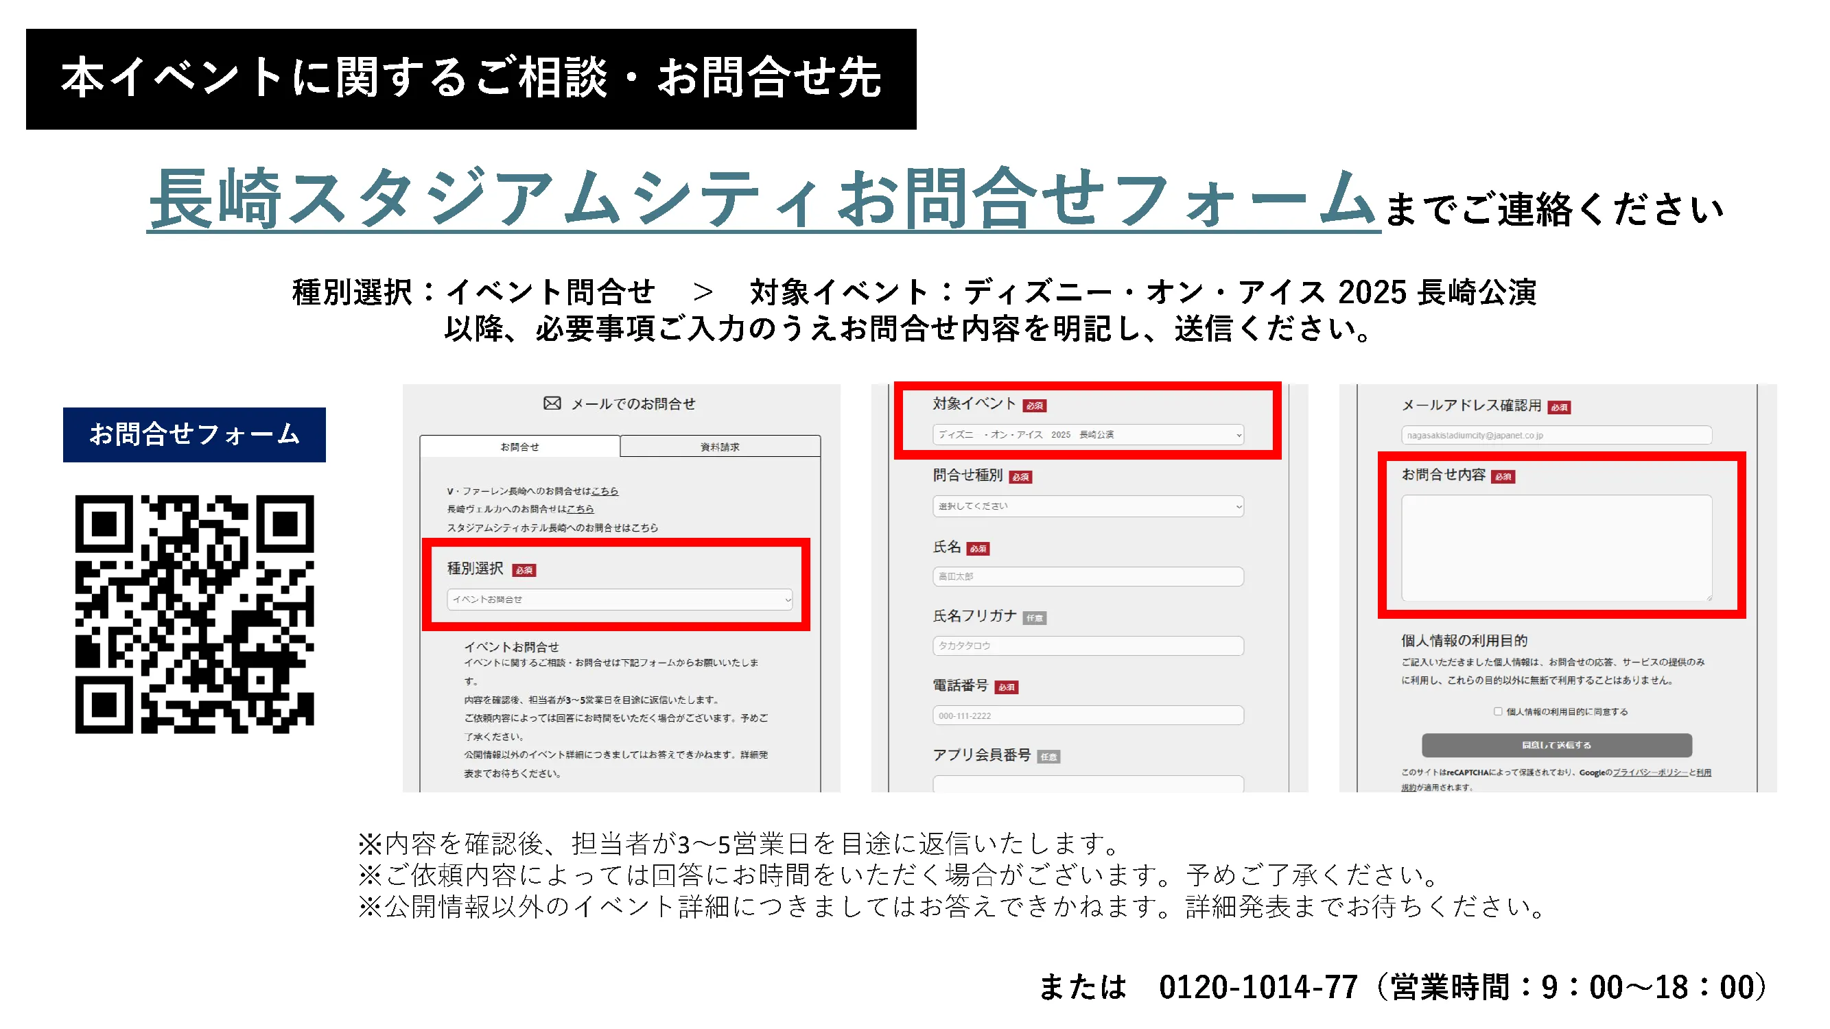
Task: Click the 必須 badge next to 対象イベント
Action: [x=1034, y=405]
